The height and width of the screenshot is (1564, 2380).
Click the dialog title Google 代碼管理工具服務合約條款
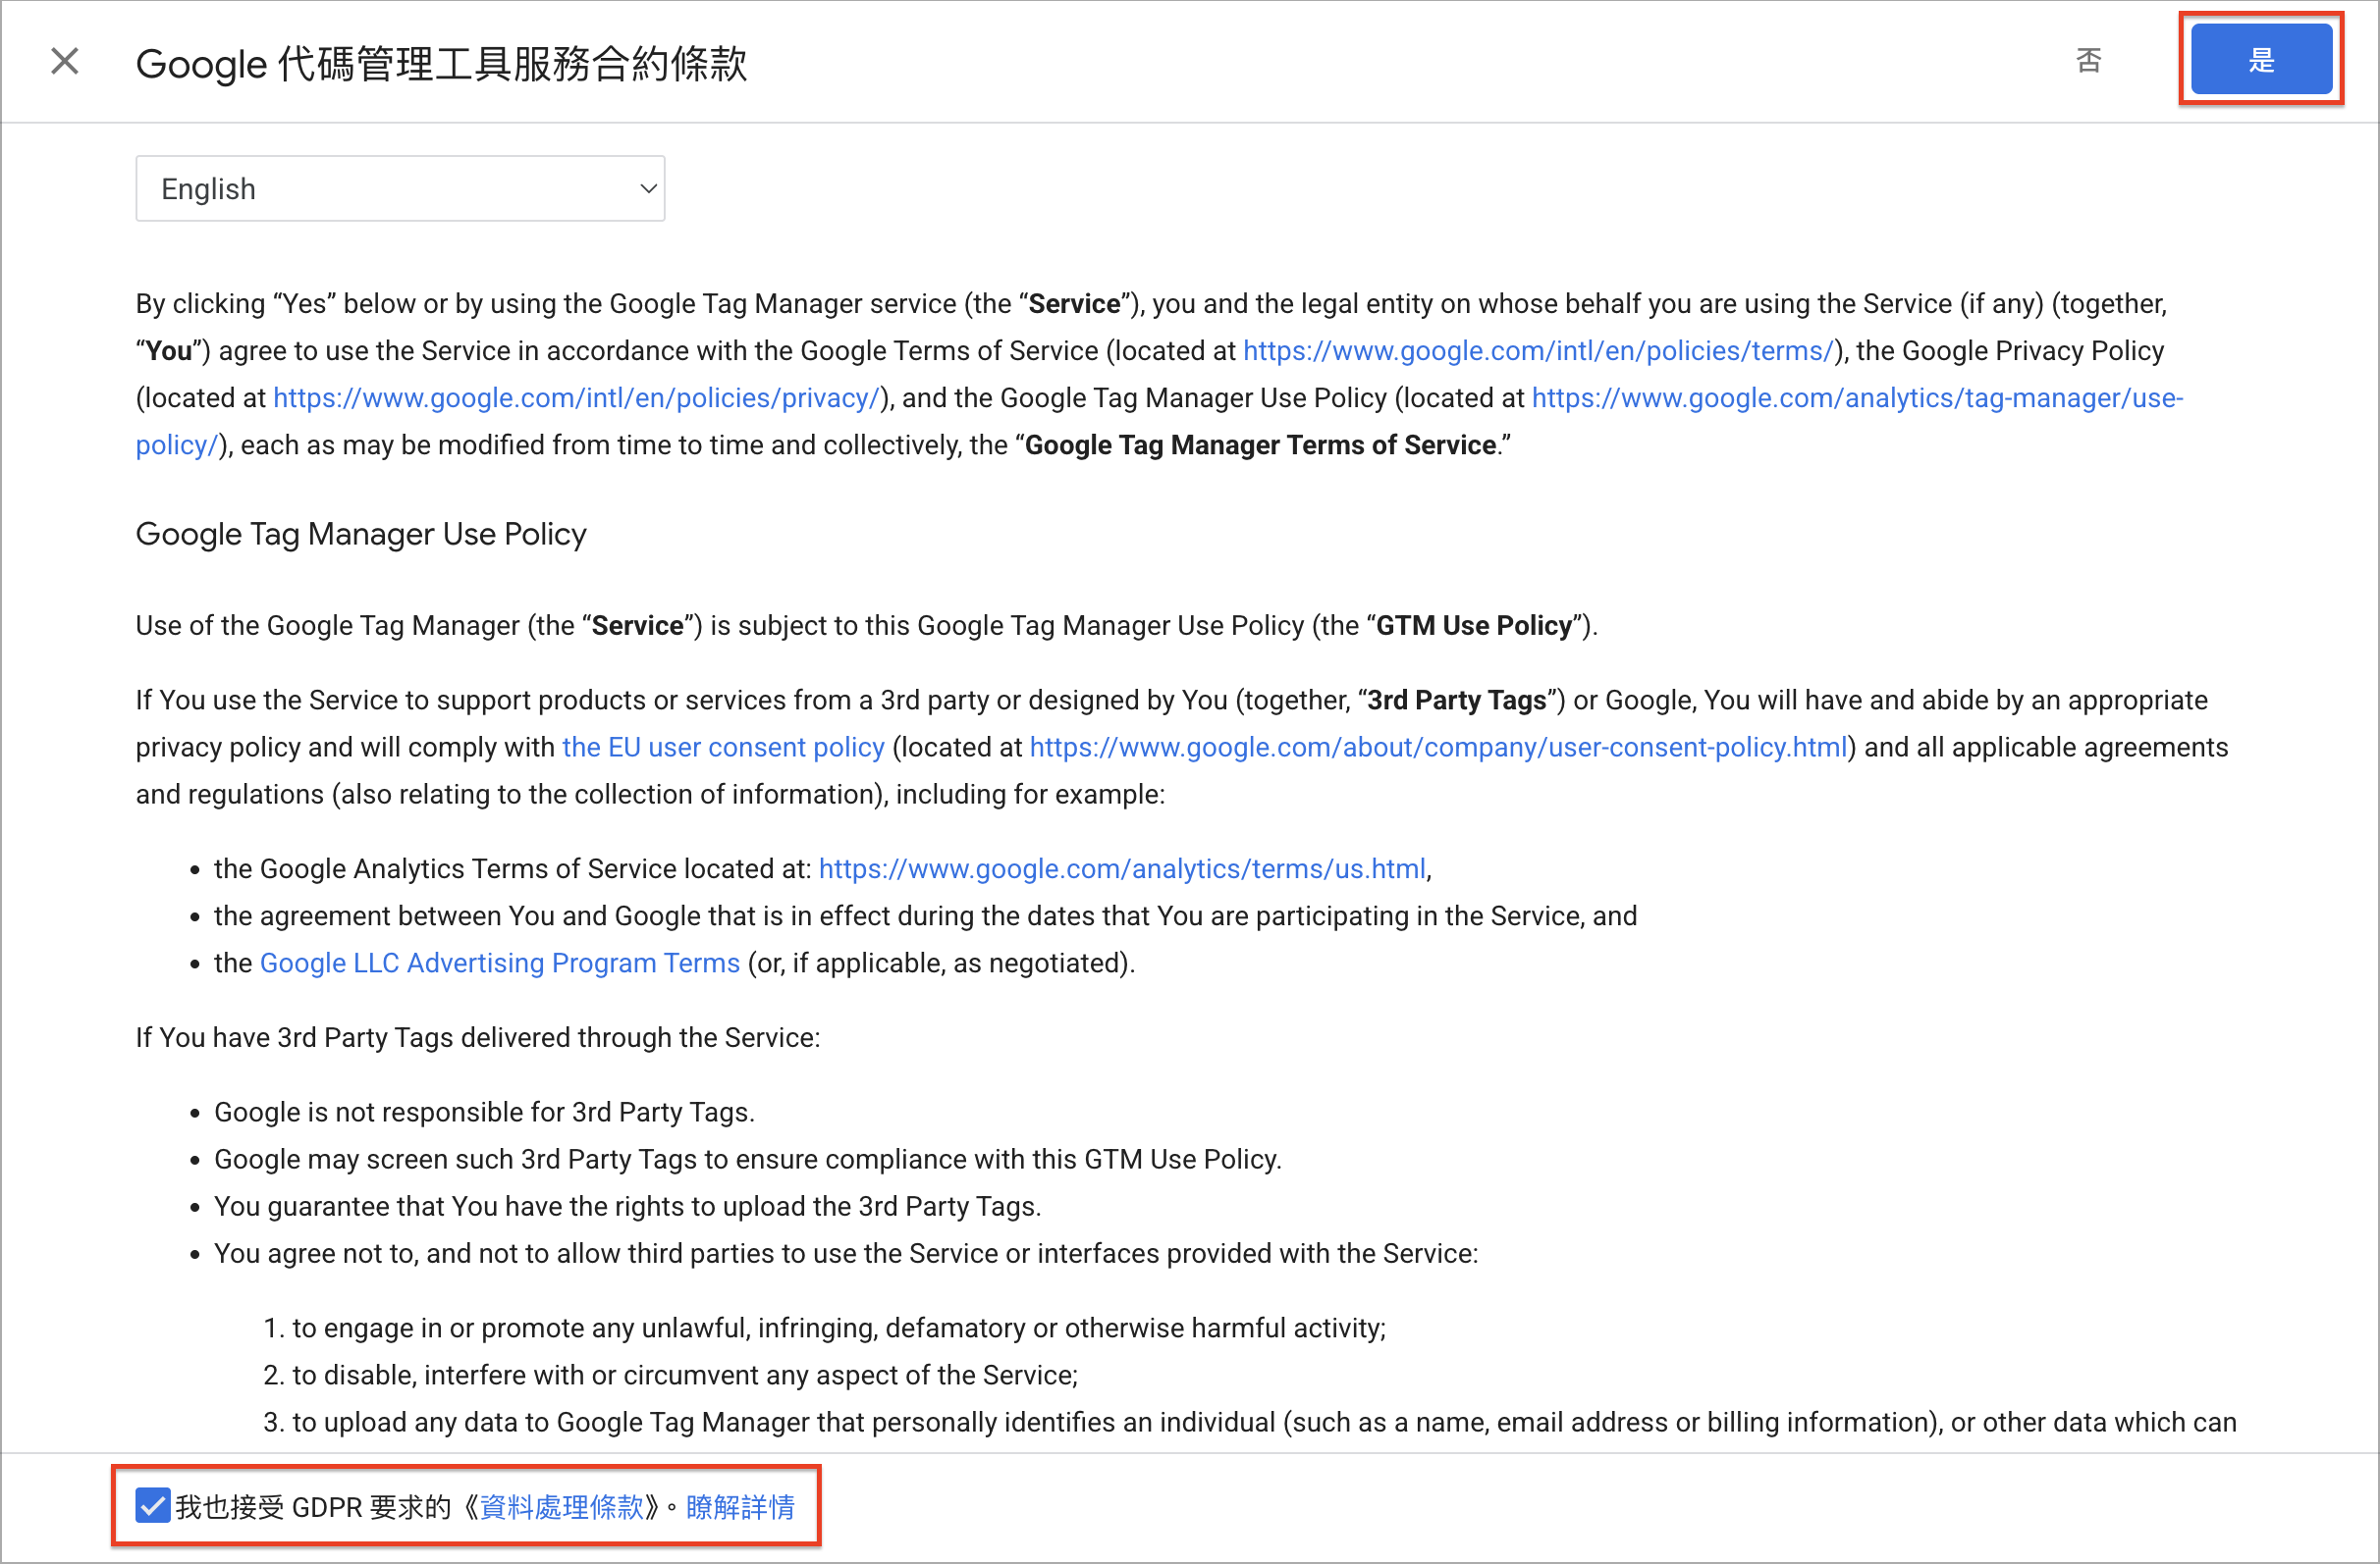click(x=441, y=63)
